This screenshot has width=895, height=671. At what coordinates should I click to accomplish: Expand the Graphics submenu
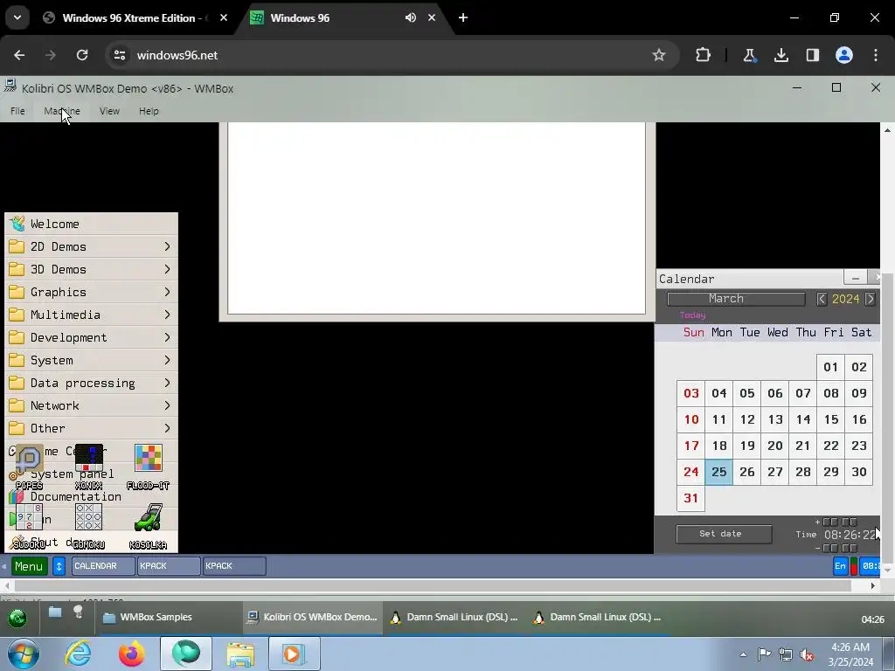pos(91,292)
